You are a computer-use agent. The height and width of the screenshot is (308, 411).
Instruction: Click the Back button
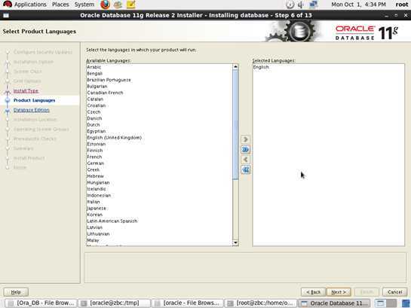(x=313, y=291)
